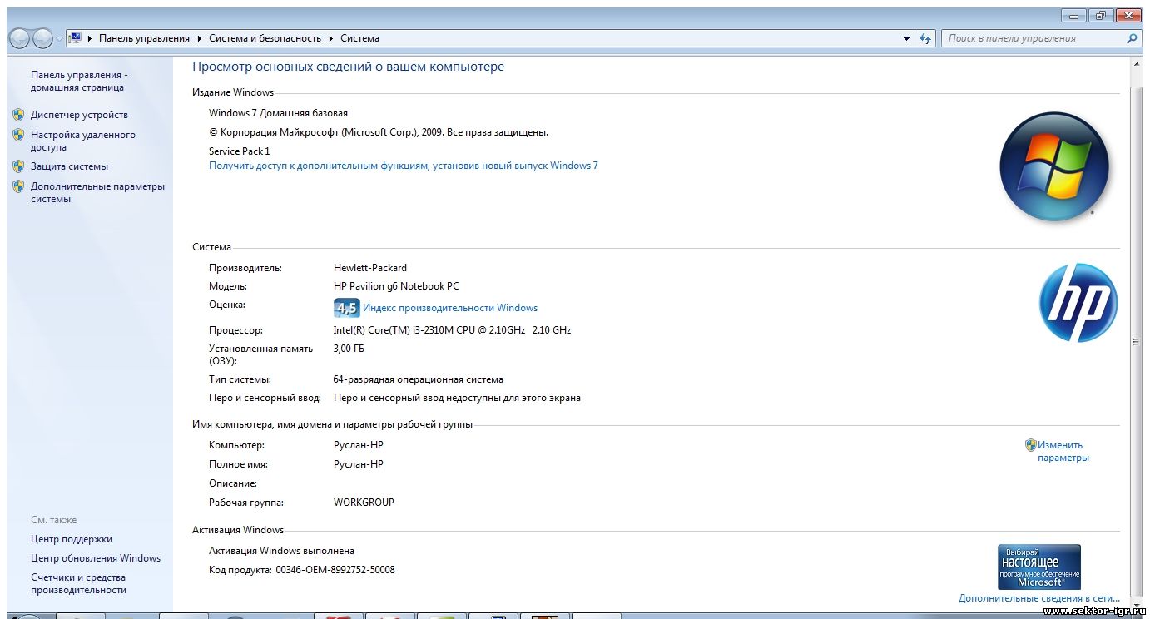Click 'Руслан-HP' value in 'Компьютер' row

click(359, 445)
